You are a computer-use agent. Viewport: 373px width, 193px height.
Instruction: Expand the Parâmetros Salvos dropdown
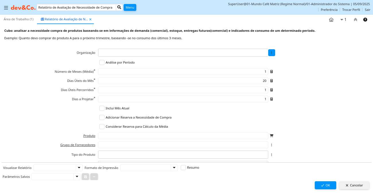pos(77,177)
